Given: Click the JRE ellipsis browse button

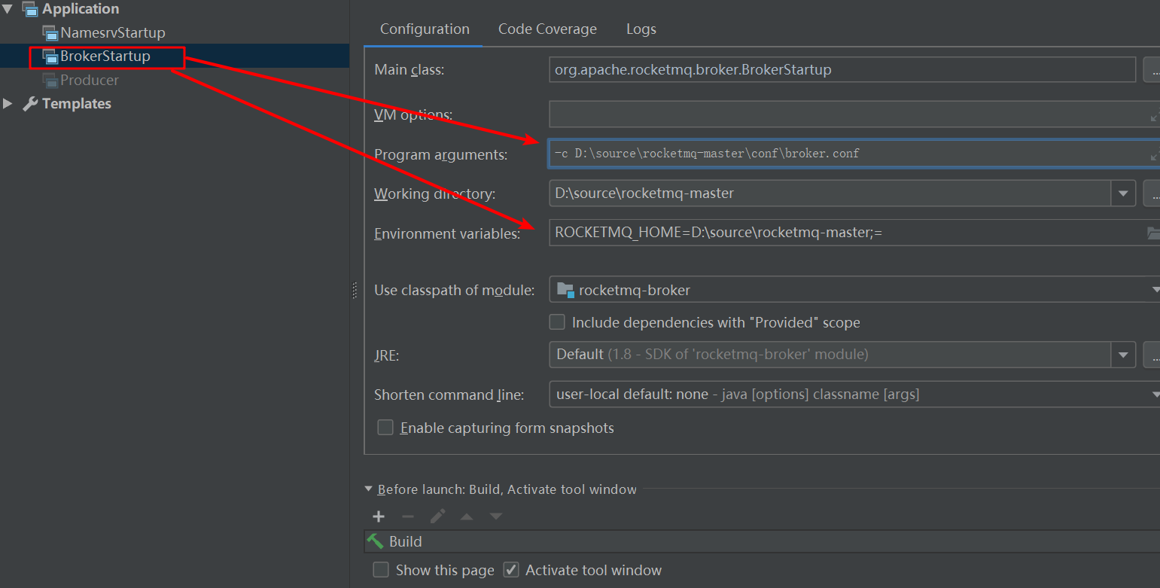Looking at the screenshot, I should 1152,354.
